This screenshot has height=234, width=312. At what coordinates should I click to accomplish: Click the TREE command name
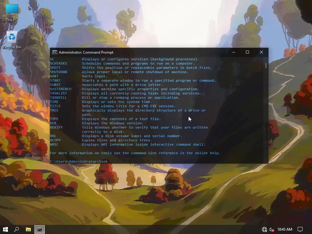(x=54, y=110)
